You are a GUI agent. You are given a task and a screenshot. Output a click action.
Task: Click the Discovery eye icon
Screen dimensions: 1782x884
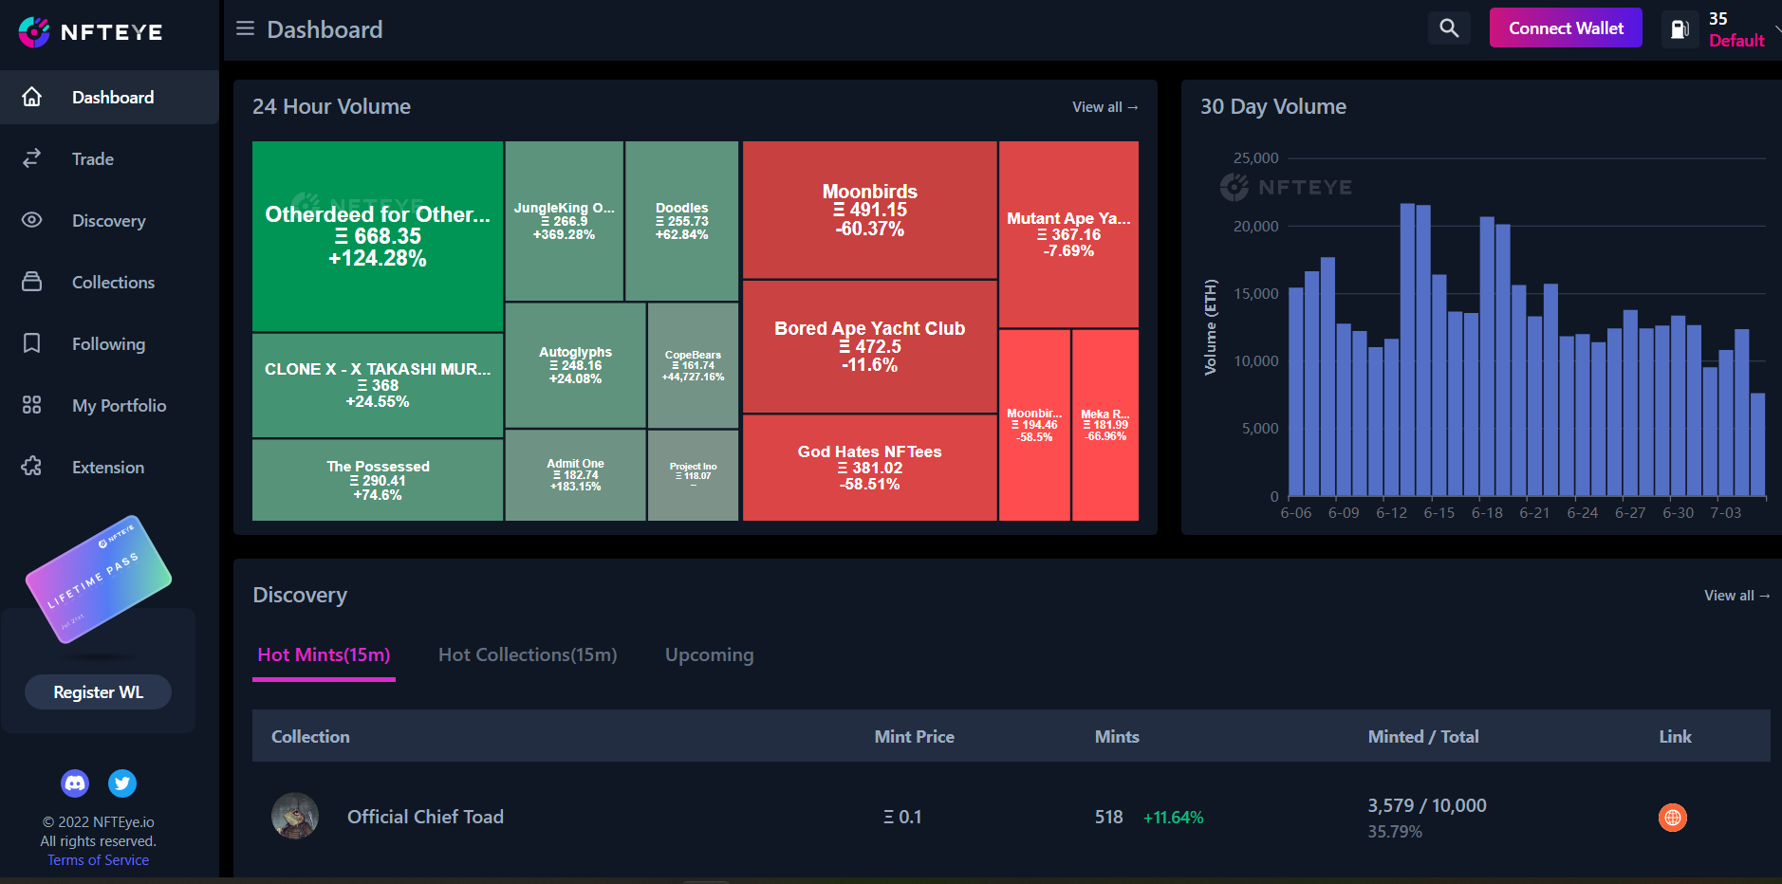coord(32,220)
